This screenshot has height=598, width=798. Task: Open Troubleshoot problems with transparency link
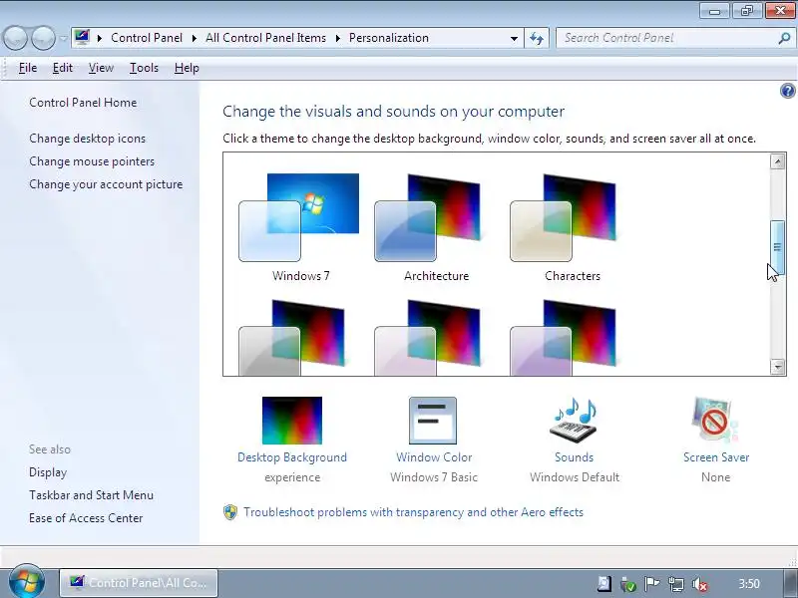click(x=413, y=512)
